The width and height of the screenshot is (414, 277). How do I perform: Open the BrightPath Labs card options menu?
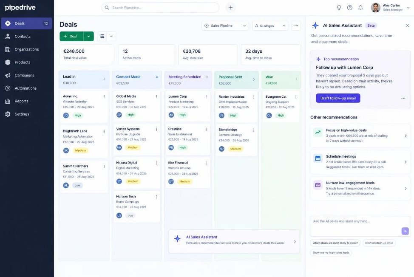(x=104, y=131)
